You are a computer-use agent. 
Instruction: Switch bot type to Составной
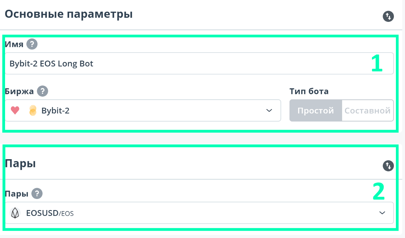click(x=368, y=110)
